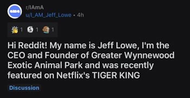Click the word 'Netflix's' in the title

point(73,75)
